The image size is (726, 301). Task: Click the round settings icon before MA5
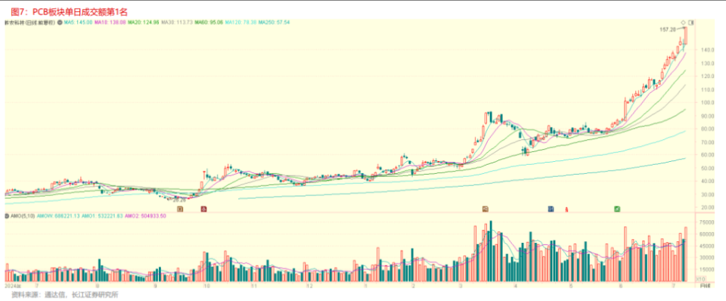coord(60,22)
